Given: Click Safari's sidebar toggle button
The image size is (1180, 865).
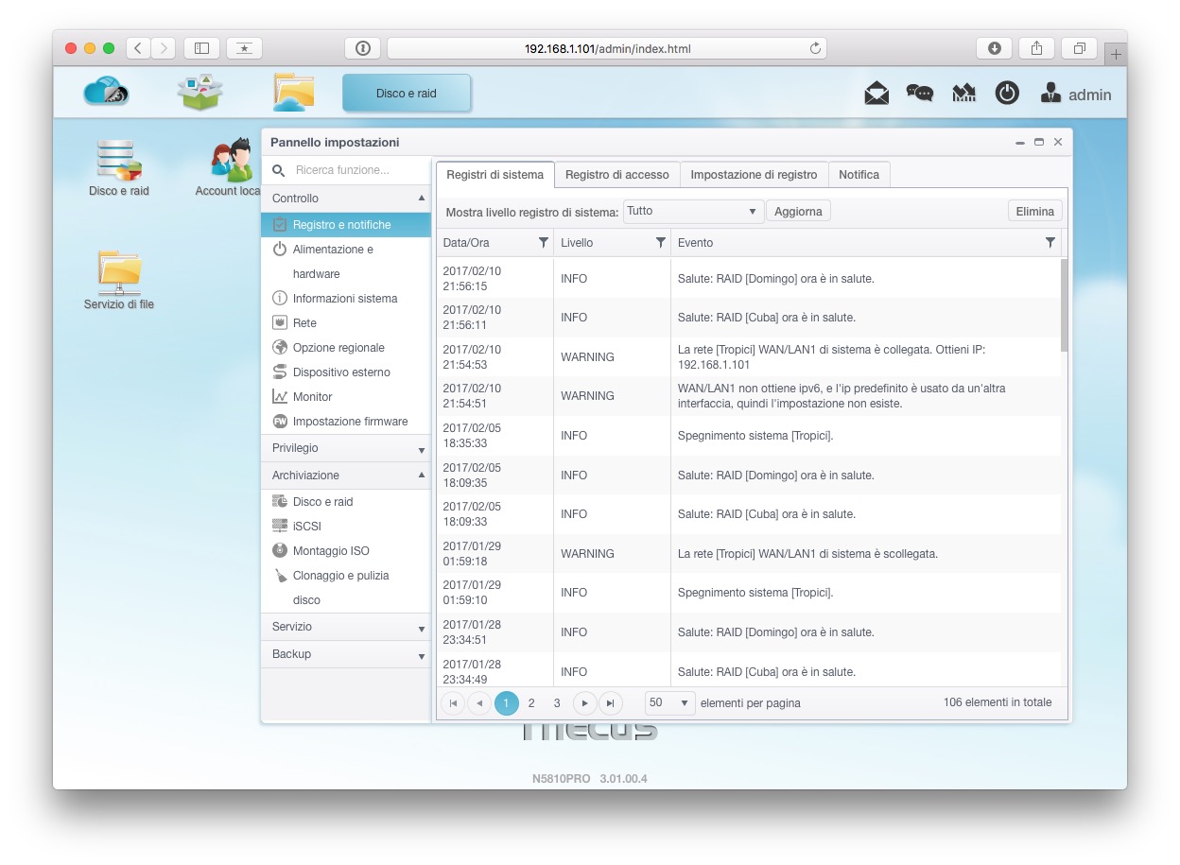Looking at the screenshot, I should pos(201,48).
